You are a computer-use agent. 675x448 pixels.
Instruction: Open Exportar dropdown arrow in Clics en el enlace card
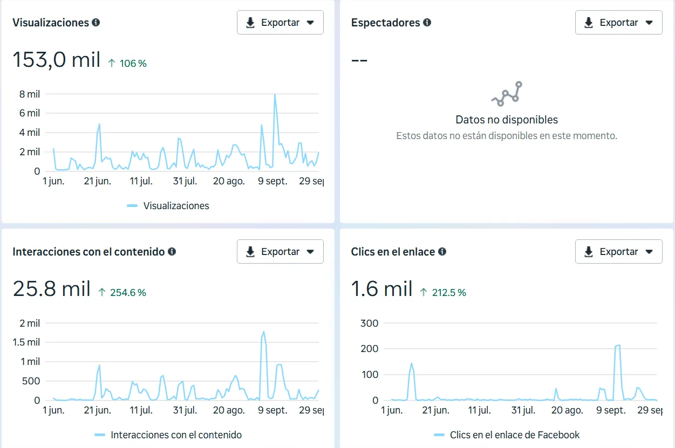click(x=649, y=252)
